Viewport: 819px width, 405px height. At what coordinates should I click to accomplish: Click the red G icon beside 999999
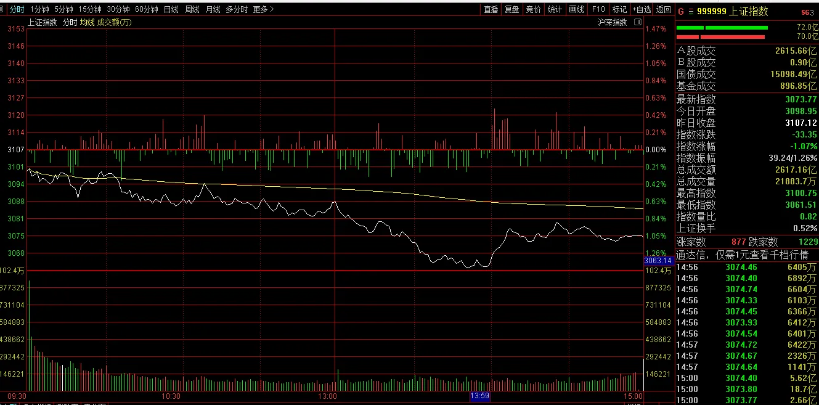[x=681, y=11]
